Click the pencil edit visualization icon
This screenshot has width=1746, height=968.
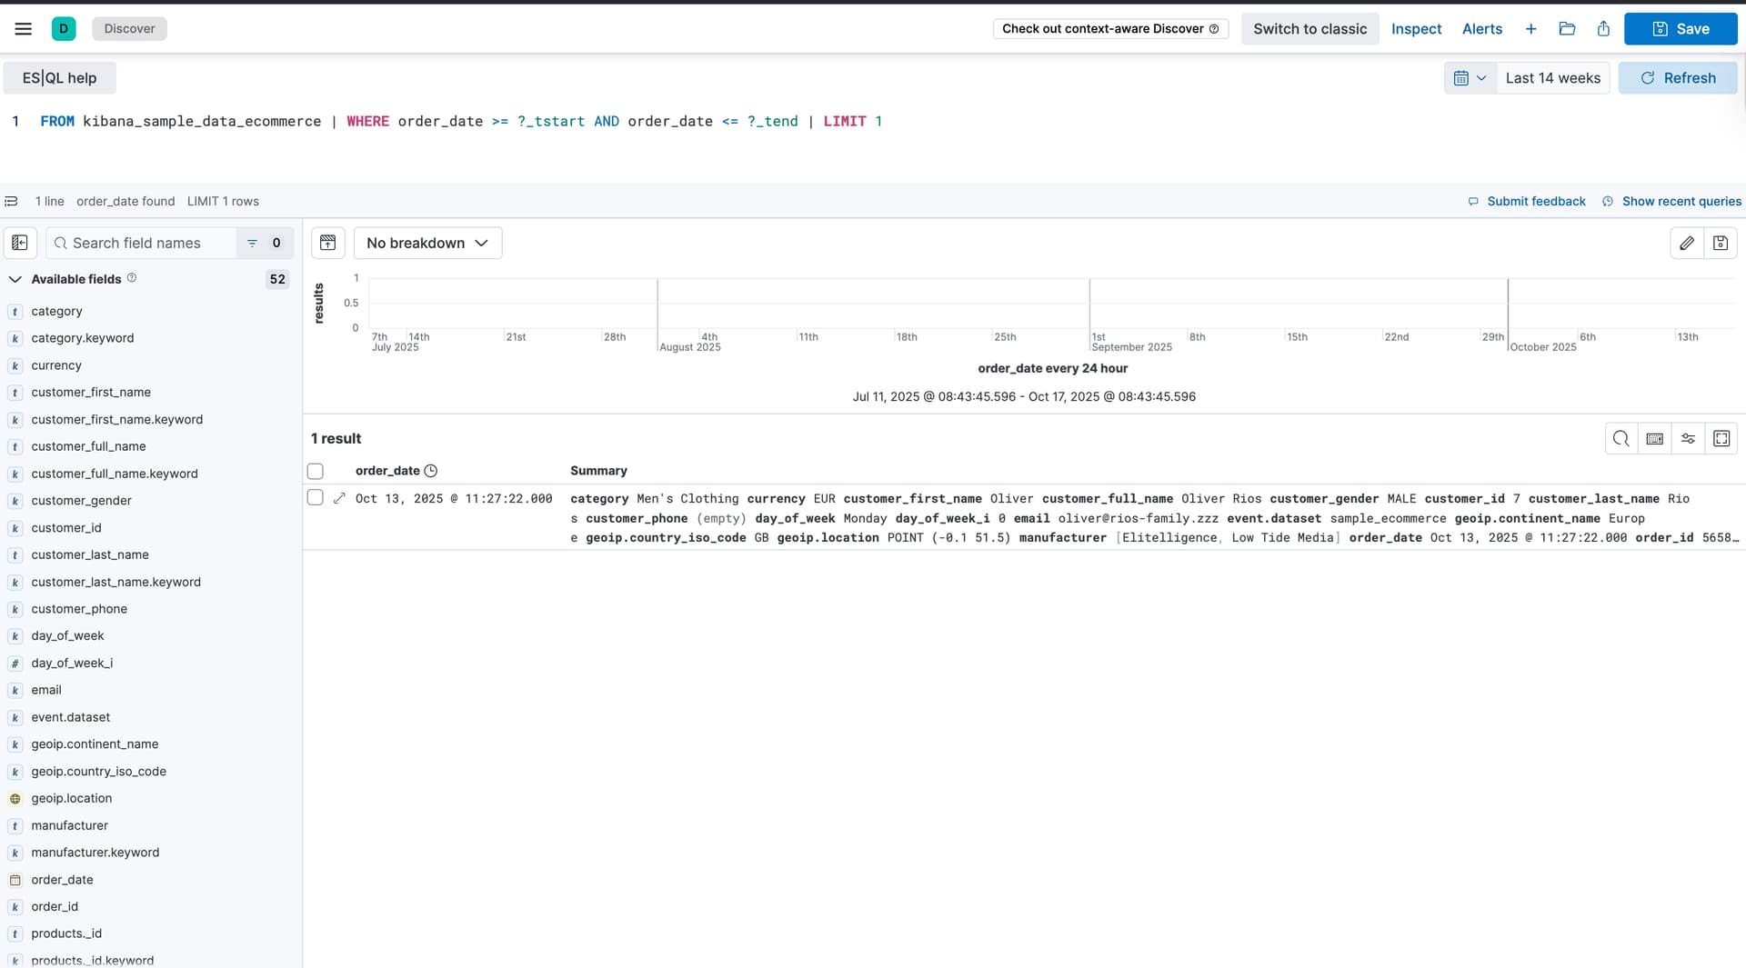1687,243
